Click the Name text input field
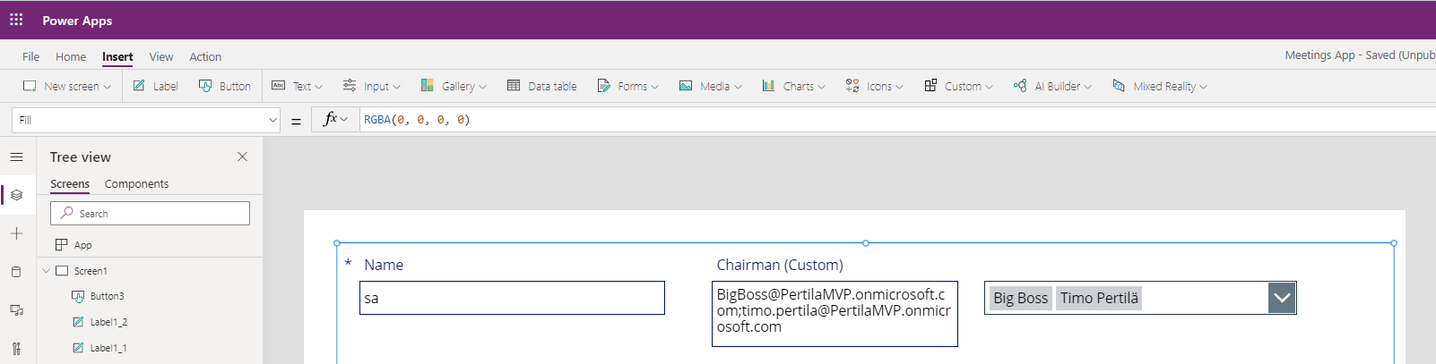Viewport: 1436px width, 364px height. pos(512,298)
